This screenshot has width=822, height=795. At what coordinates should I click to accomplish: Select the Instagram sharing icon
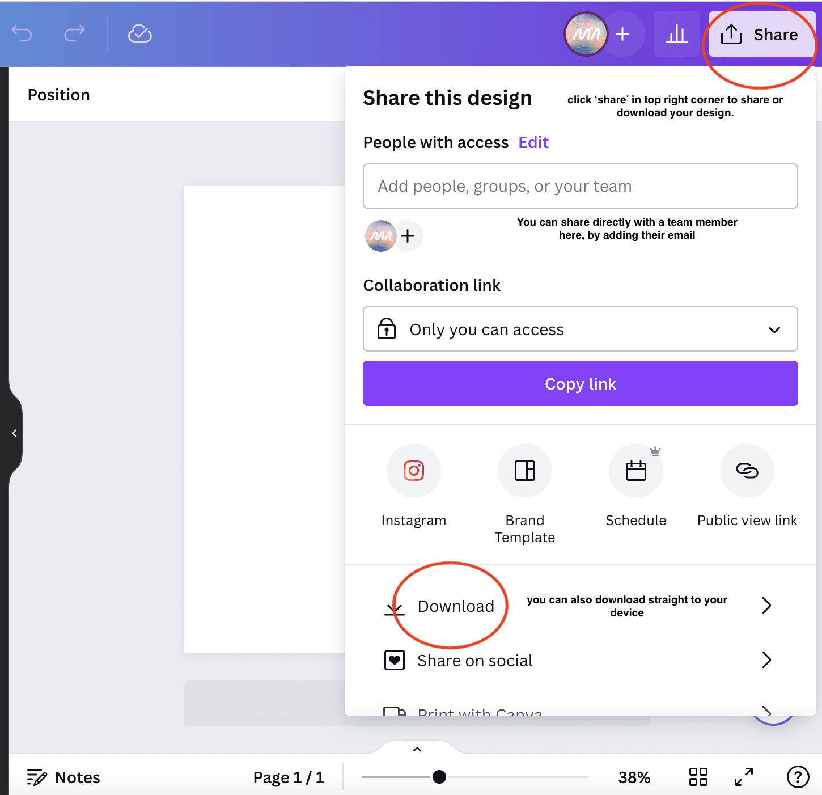(413, 471)
